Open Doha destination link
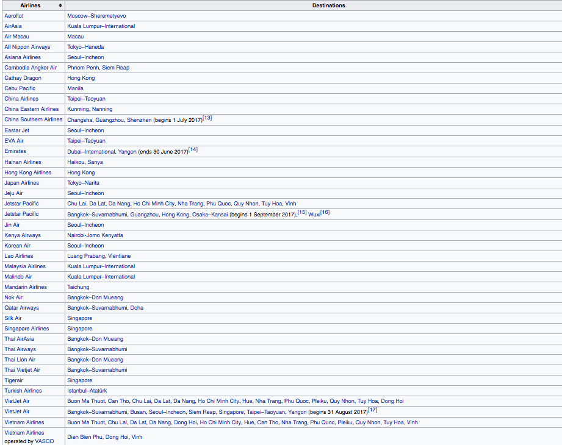 tap(137, 308)
